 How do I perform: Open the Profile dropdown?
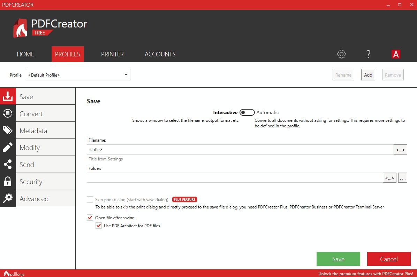(126, 74)
